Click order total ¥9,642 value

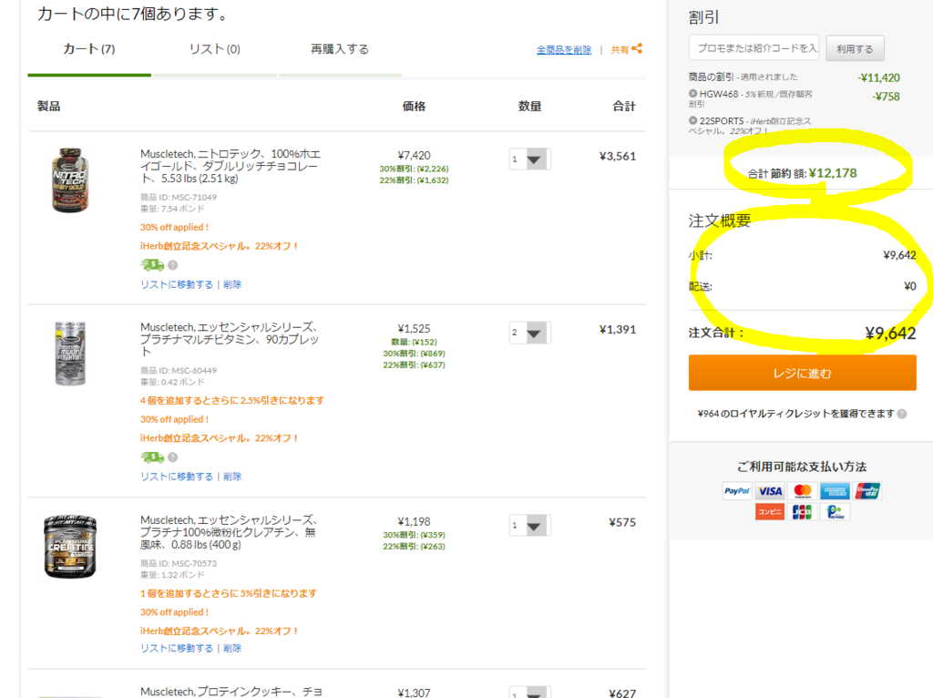891,334
